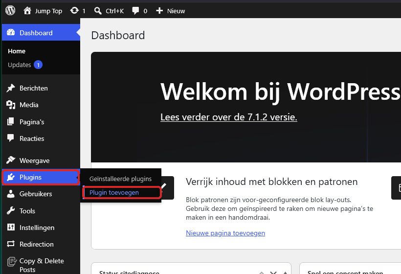The width and height of the screenshot is (401, 274).
Task: Open the Nieuw add-new menu
Action: pyautogui.click(x=170, y=11)
